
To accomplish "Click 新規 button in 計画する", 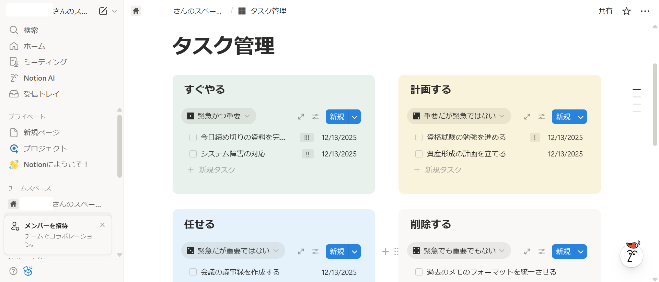I will click(x=563, y=117).
